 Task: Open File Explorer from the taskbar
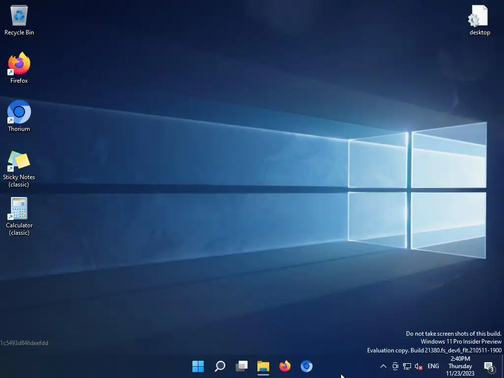point(263,366)
